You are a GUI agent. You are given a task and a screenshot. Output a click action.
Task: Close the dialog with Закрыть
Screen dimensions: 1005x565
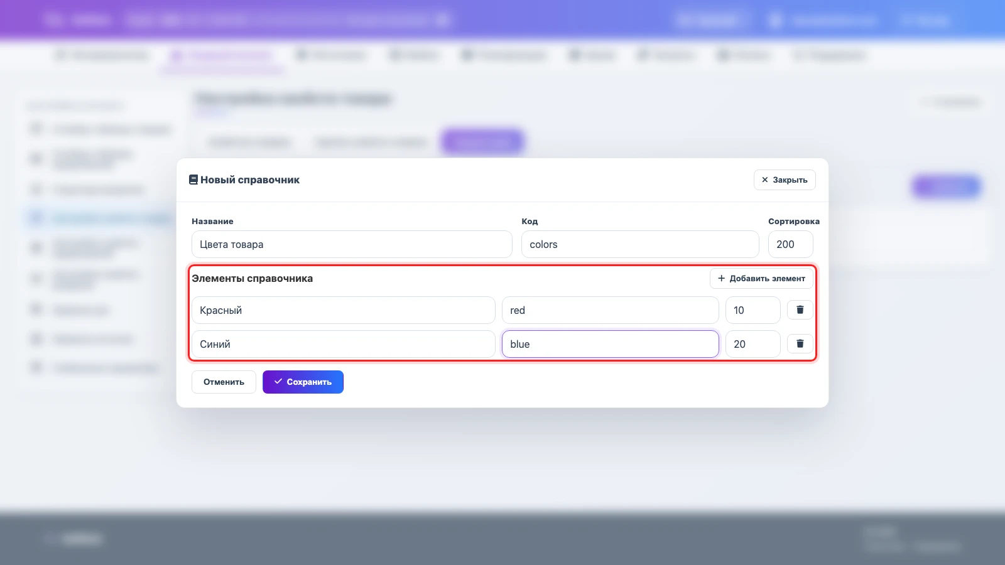(x=785, y=180)
